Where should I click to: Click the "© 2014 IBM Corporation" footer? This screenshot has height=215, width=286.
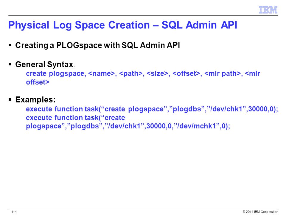260,212
